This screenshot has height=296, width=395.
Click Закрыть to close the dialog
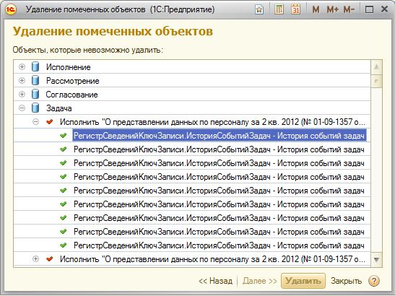pos(346,281)
